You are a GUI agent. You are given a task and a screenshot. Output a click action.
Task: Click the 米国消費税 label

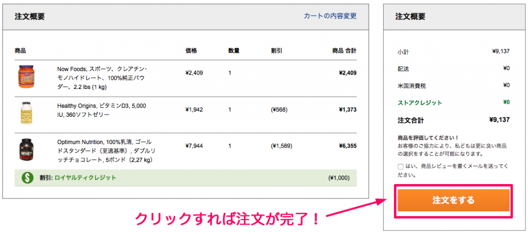point(411,86)
